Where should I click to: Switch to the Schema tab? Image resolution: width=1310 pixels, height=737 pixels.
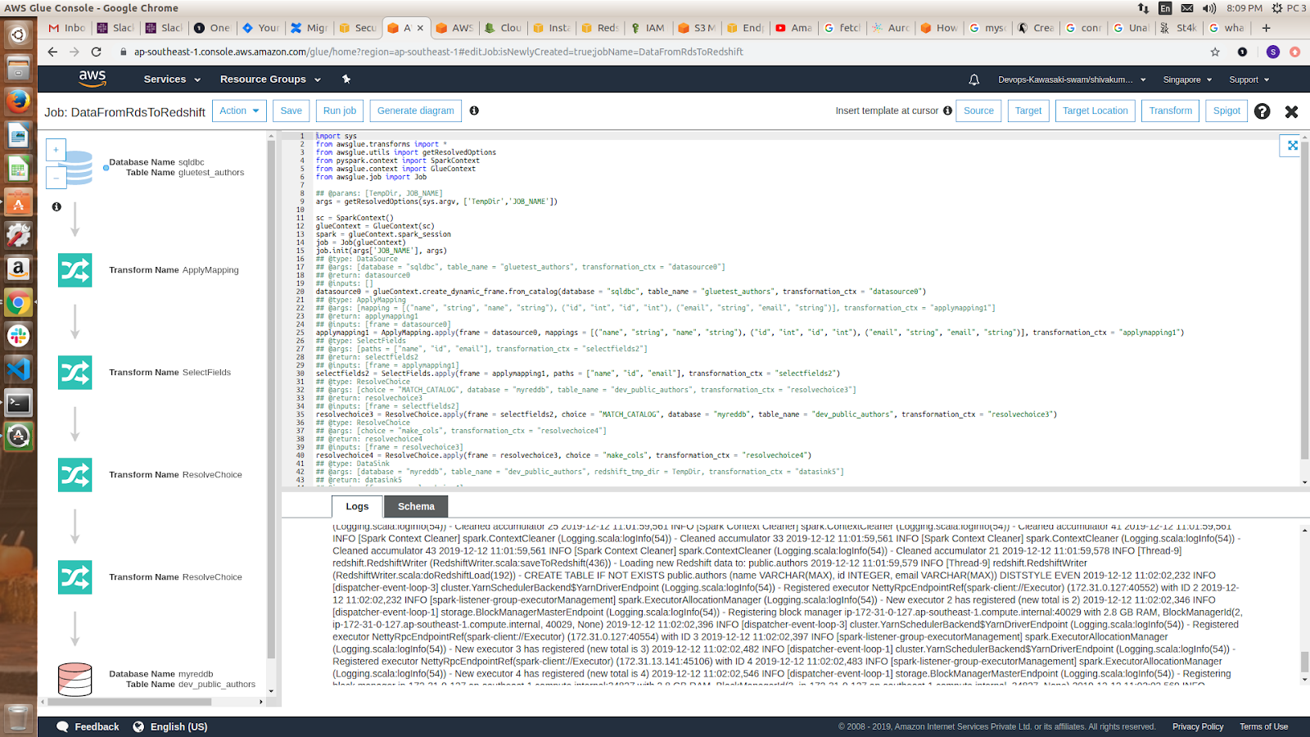coord(416,506)
